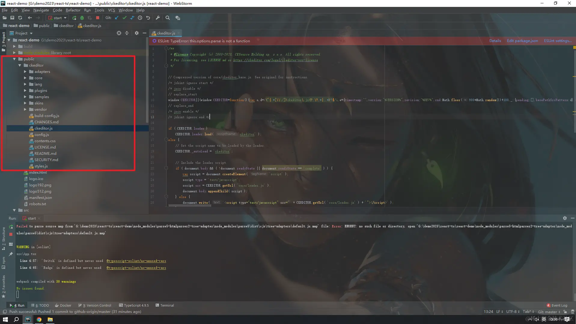576x324 pixels.
Task: Click the Synchronize refresh toolbar icon
Action: 20,18
